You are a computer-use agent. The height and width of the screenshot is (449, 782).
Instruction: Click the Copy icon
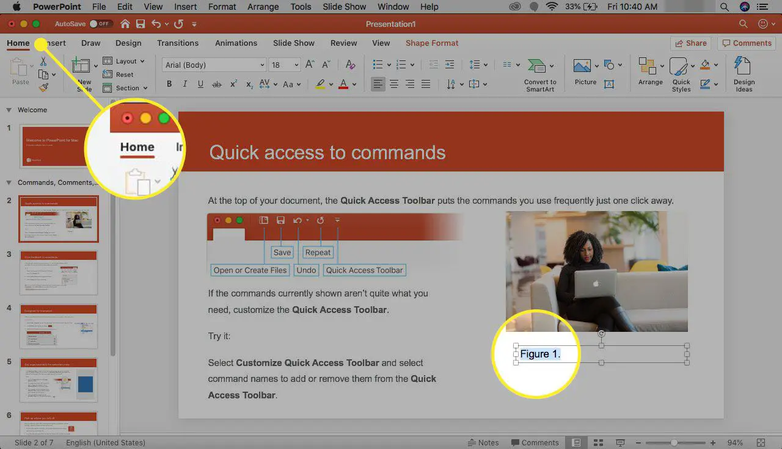pos(43,74)
